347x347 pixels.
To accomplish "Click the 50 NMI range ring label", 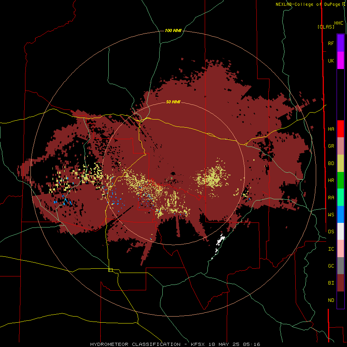I will click(173, 102).
